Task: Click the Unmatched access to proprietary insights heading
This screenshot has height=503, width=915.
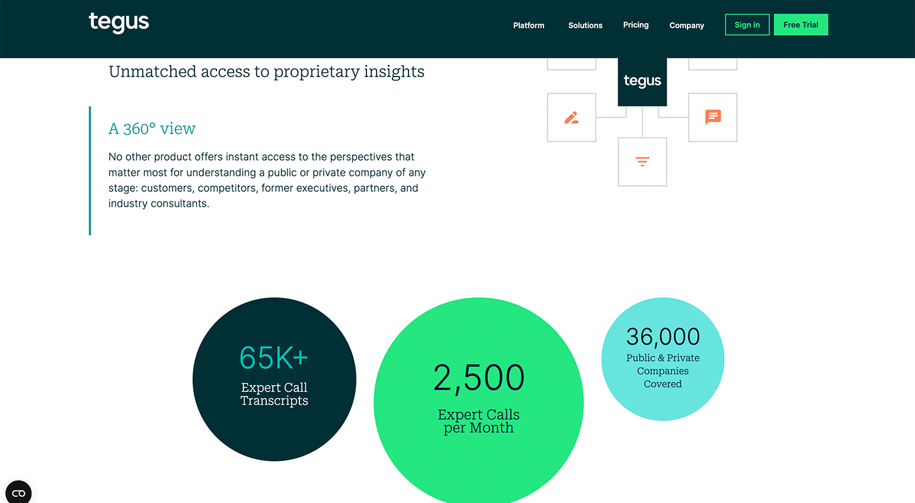Action: point(266,72)
